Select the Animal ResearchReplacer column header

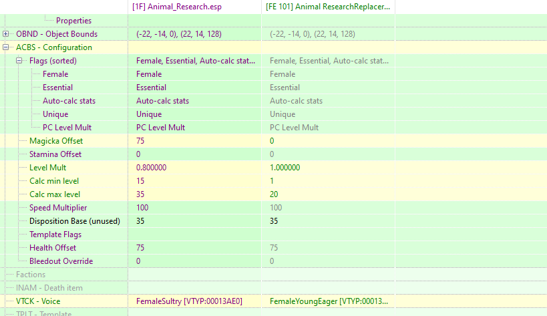point(328,7)
